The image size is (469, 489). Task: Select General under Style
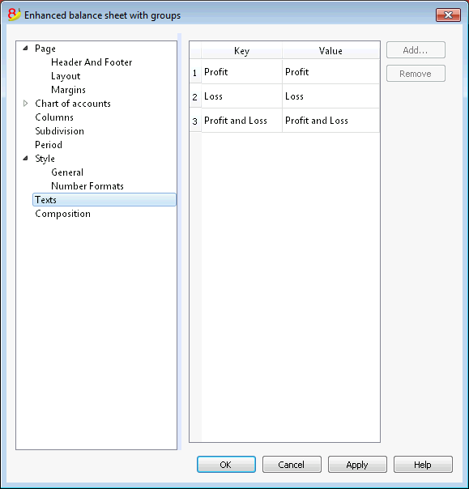pyautogui.click(x=67, y=172)
